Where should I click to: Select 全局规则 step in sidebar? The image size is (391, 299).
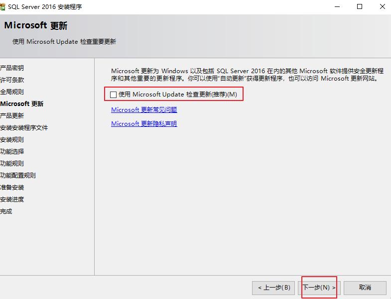[x=12, y=92]
